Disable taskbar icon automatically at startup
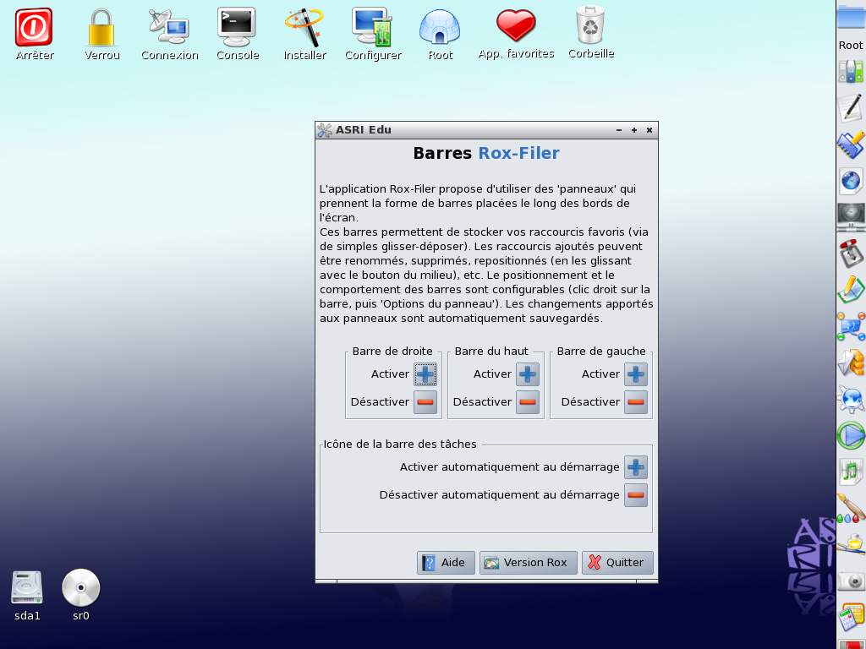Viewport: 866px width, 649px height. point(636,495)
